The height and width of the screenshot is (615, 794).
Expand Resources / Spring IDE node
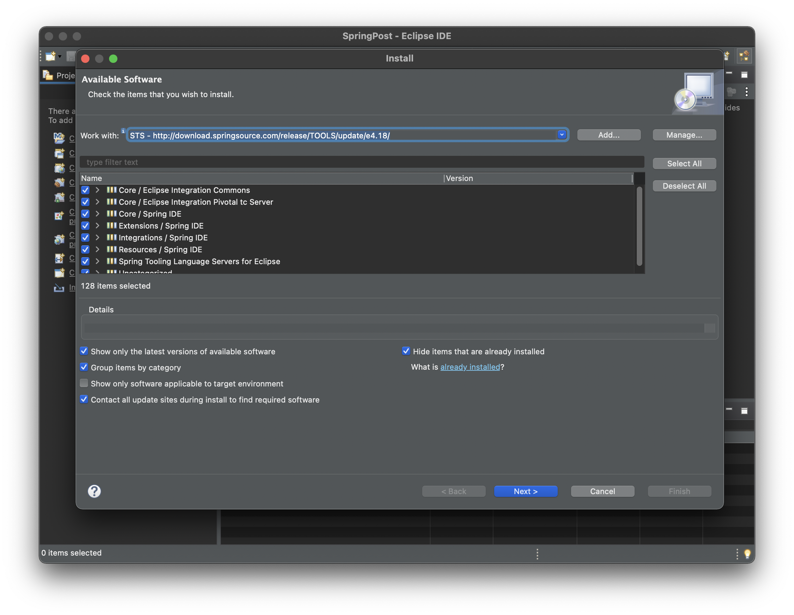(x=98, y=249)
